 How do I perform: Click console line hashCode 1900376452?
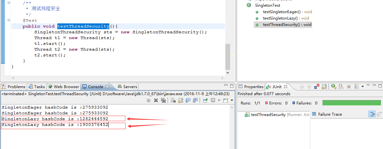click(55, 125)
